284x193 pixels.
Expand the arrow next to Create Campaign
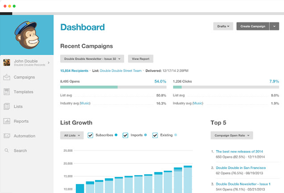pyautogui.click(x=274, y=26)
